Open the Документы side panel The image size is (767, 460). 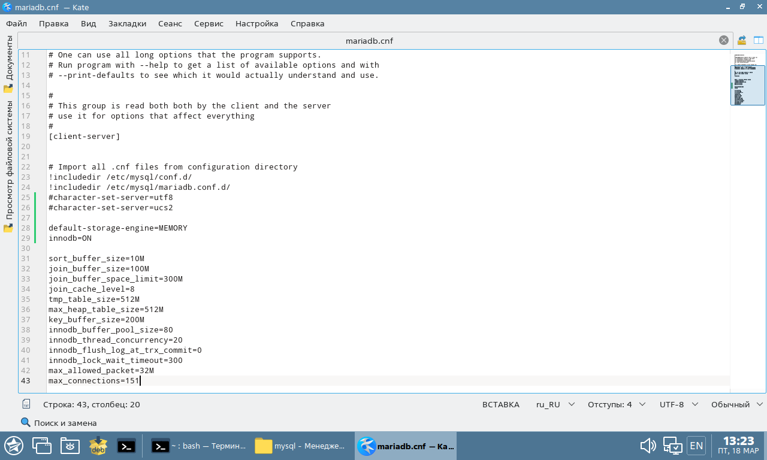[x=8, y=64]
